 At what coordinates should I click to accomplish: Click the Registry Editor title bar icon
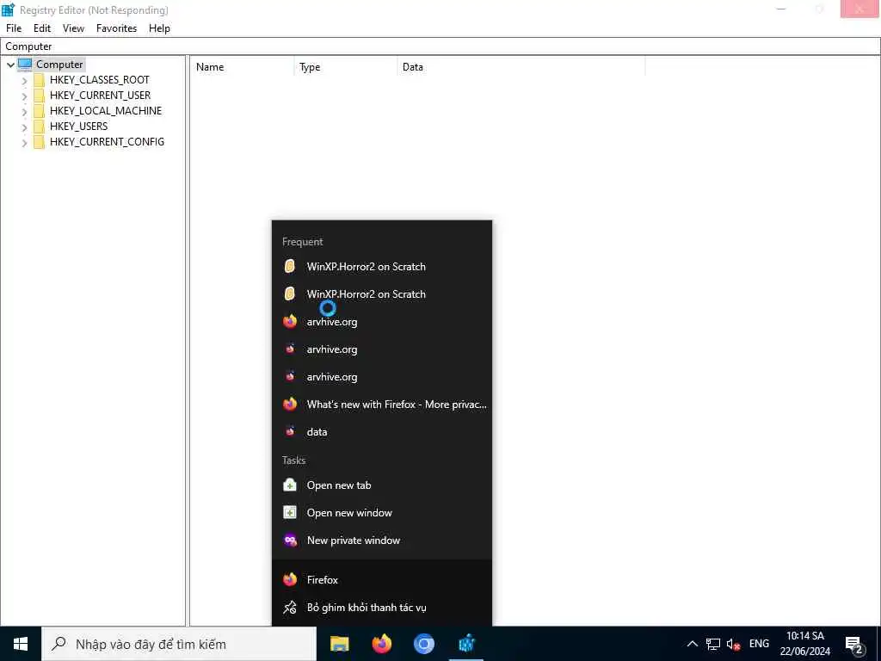(x=9, y=9)
